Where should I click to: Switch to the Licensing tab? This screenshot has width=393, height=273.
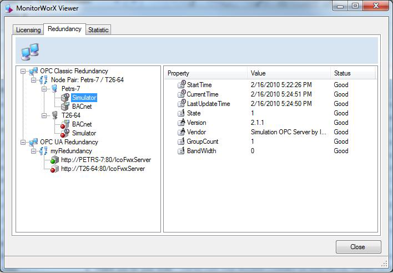[28, 30]
